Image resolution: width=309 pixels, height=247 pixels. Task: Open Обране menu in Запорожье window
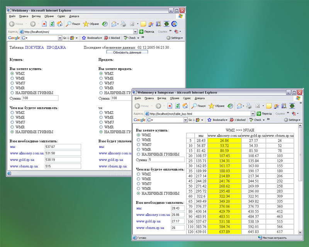pyautogui.click(x=175, y=98)
